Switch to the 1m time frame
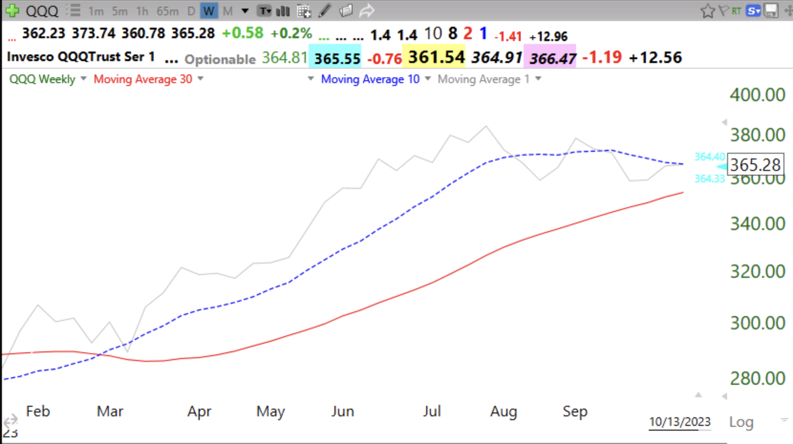793x444 pixels. click(96, 11)
